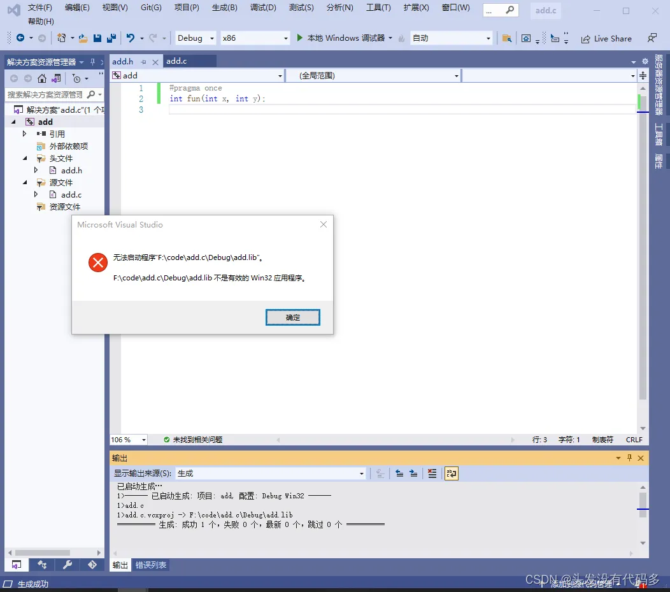Start 本地 Windows 调试器 with the green play button

tap(299, 38)
